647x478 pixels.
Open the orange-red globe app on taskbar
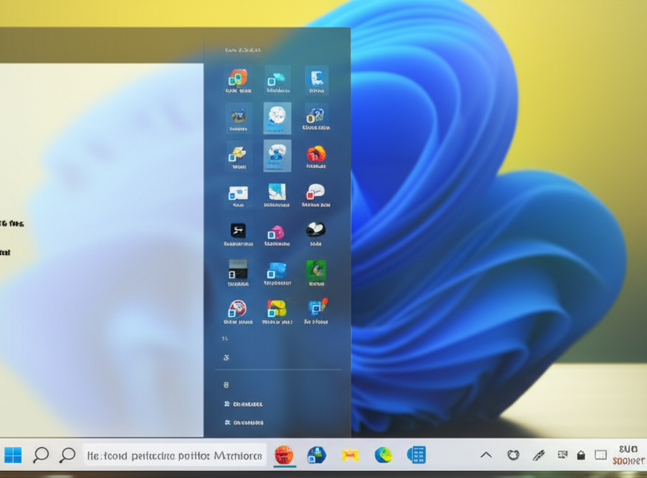coord(284,455)
